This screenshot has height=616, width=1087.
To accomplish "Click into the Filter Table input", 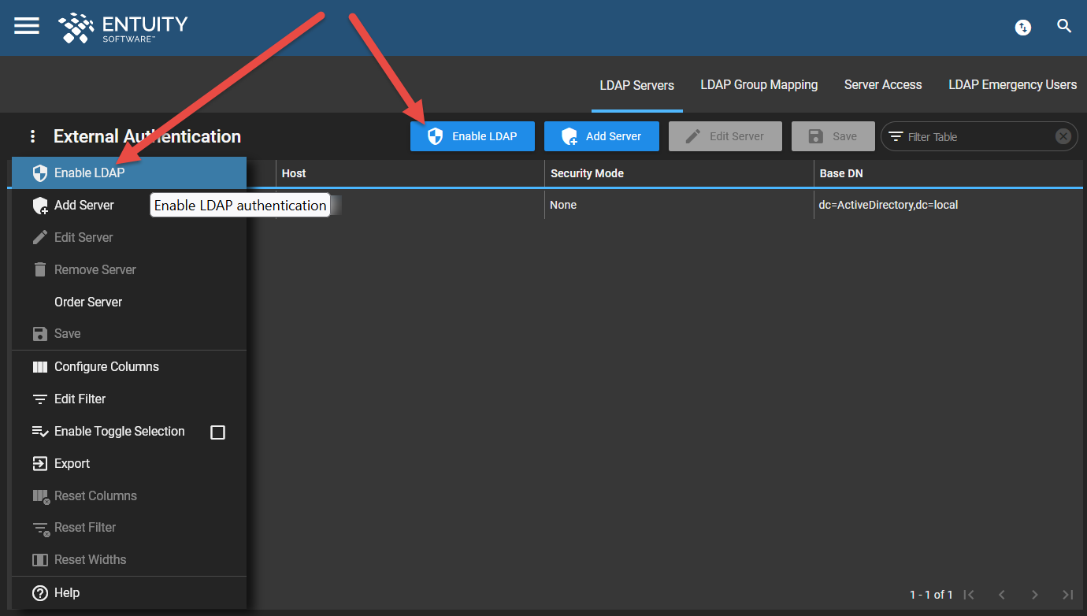I will point(977,137).
